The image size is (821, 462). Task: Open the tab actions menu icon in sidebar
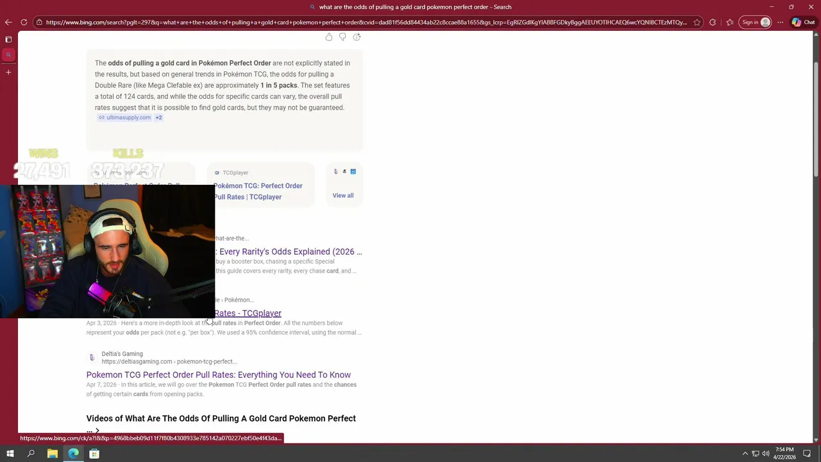coord(8,39)
